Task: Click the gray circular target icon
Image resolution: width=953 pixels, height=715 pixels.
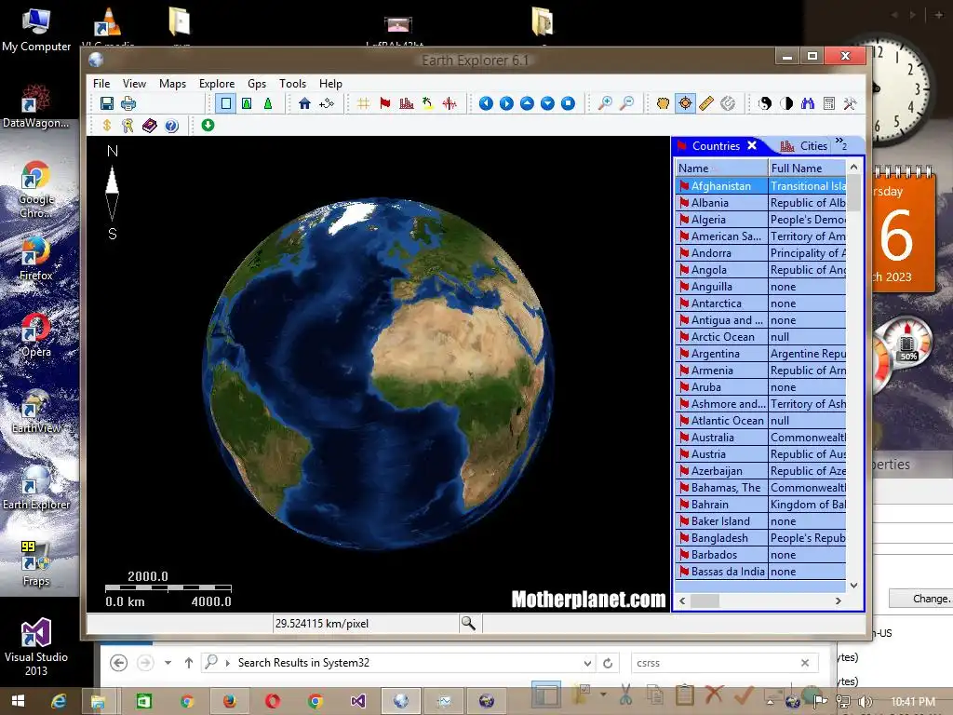Action: click(x=728, y=103)
